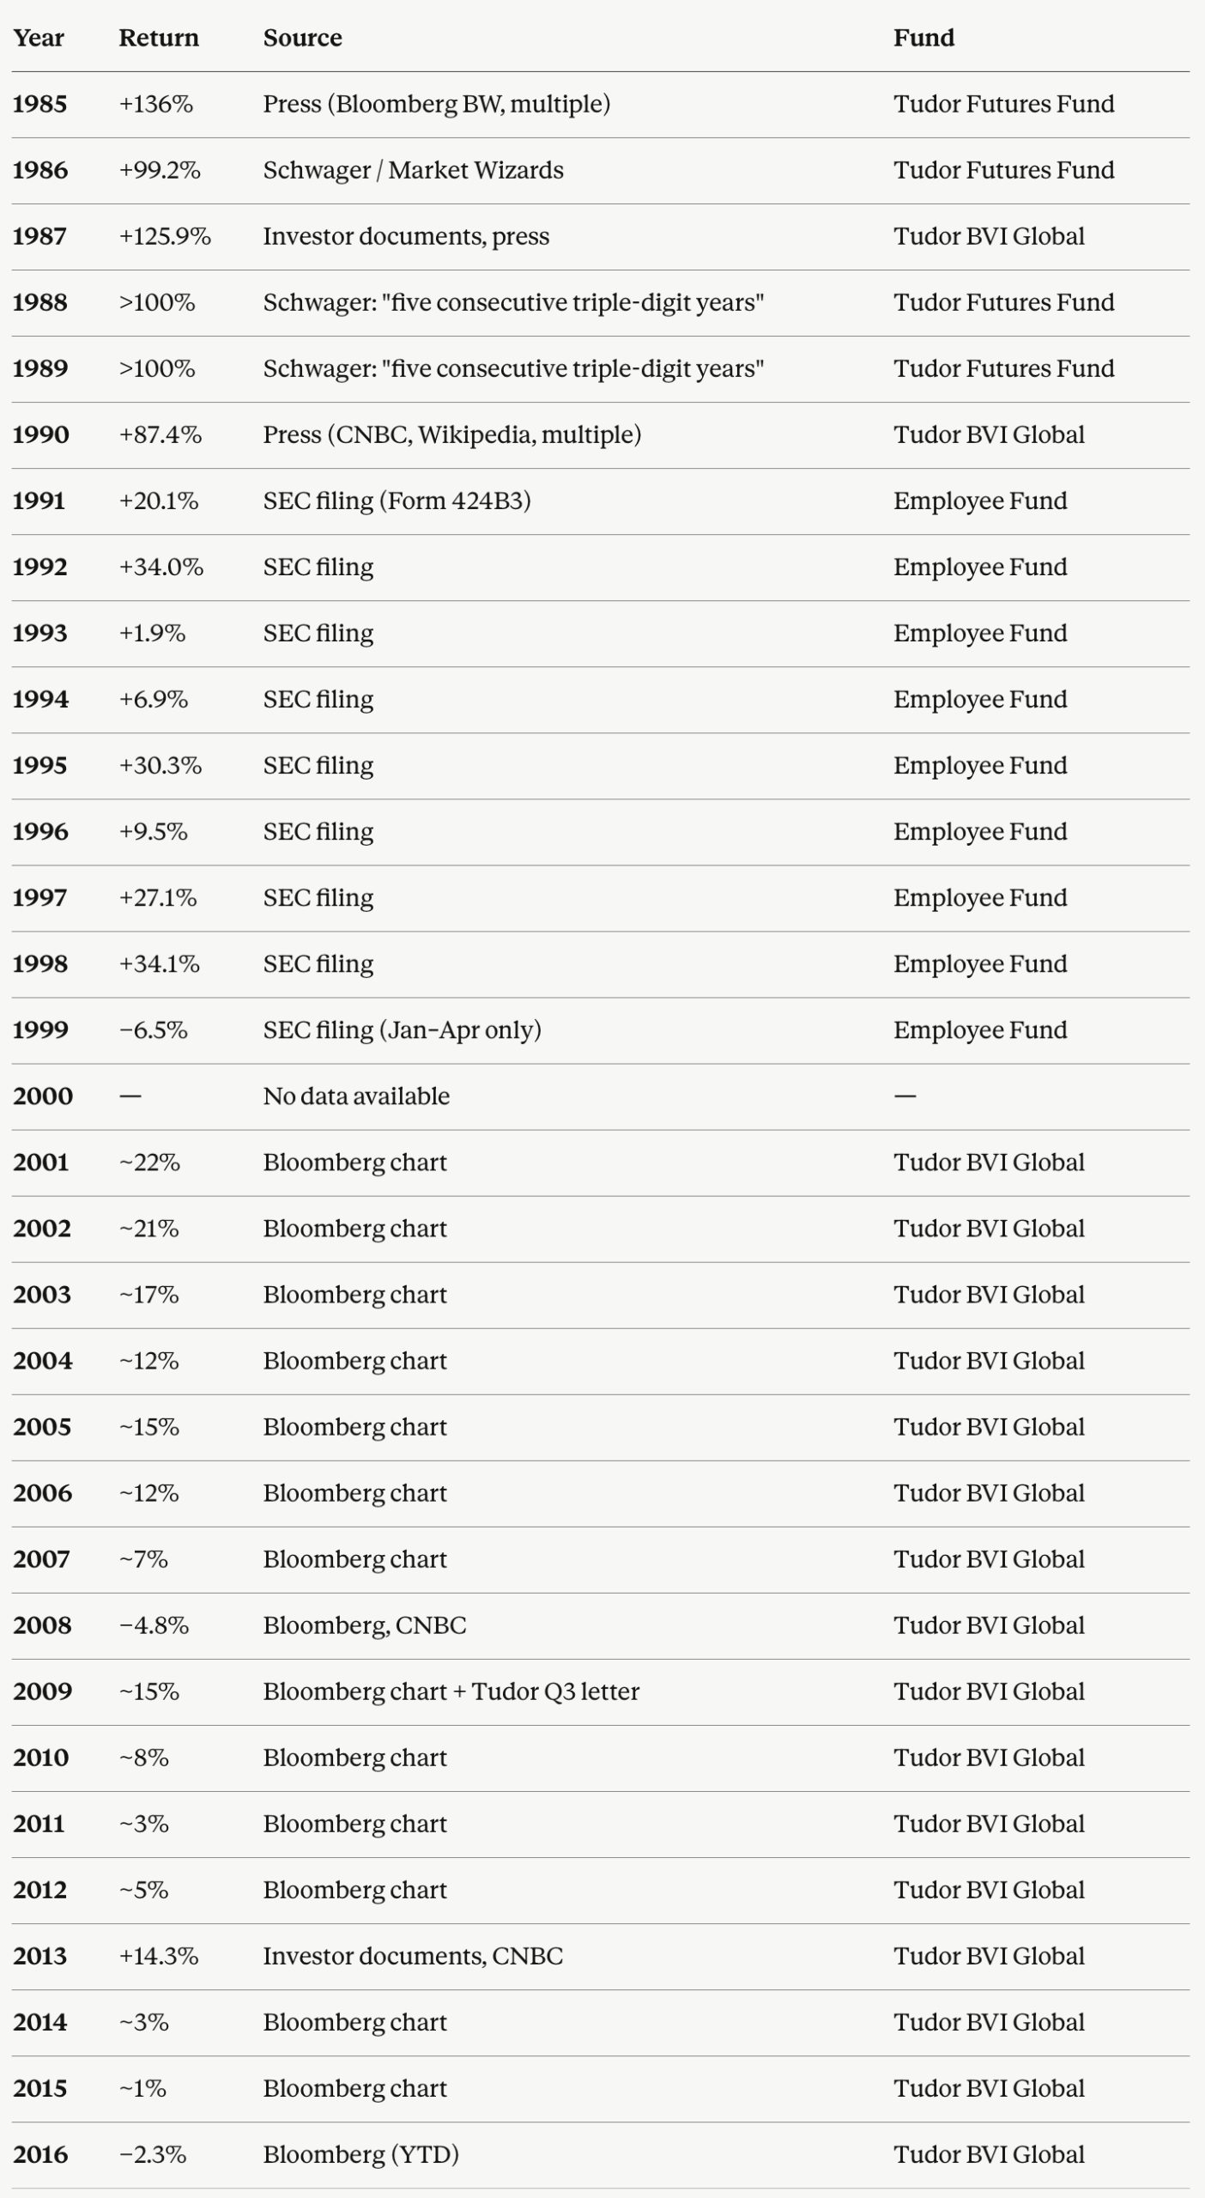Click the Fund column header

point(923,38)
